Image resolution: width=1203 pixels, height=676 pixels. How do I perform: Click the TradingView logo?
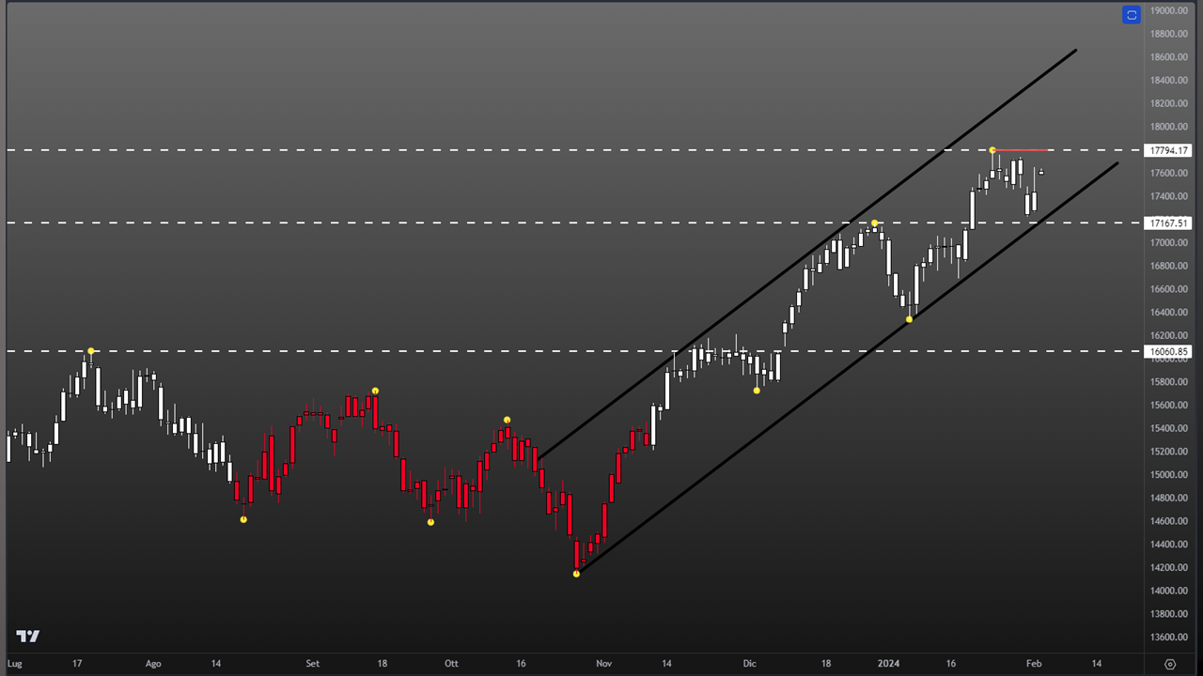pyautogui.click(x=28, y=636)
